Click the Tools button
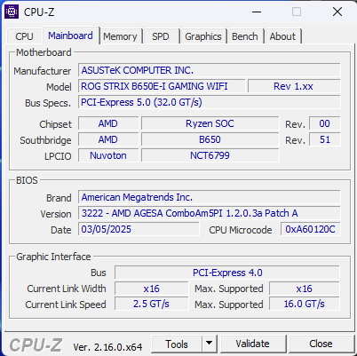 177,344
